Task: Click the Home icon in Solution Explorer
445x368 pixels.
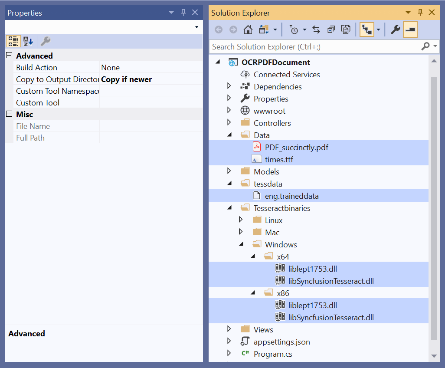Action: click(x=248, y=30)
